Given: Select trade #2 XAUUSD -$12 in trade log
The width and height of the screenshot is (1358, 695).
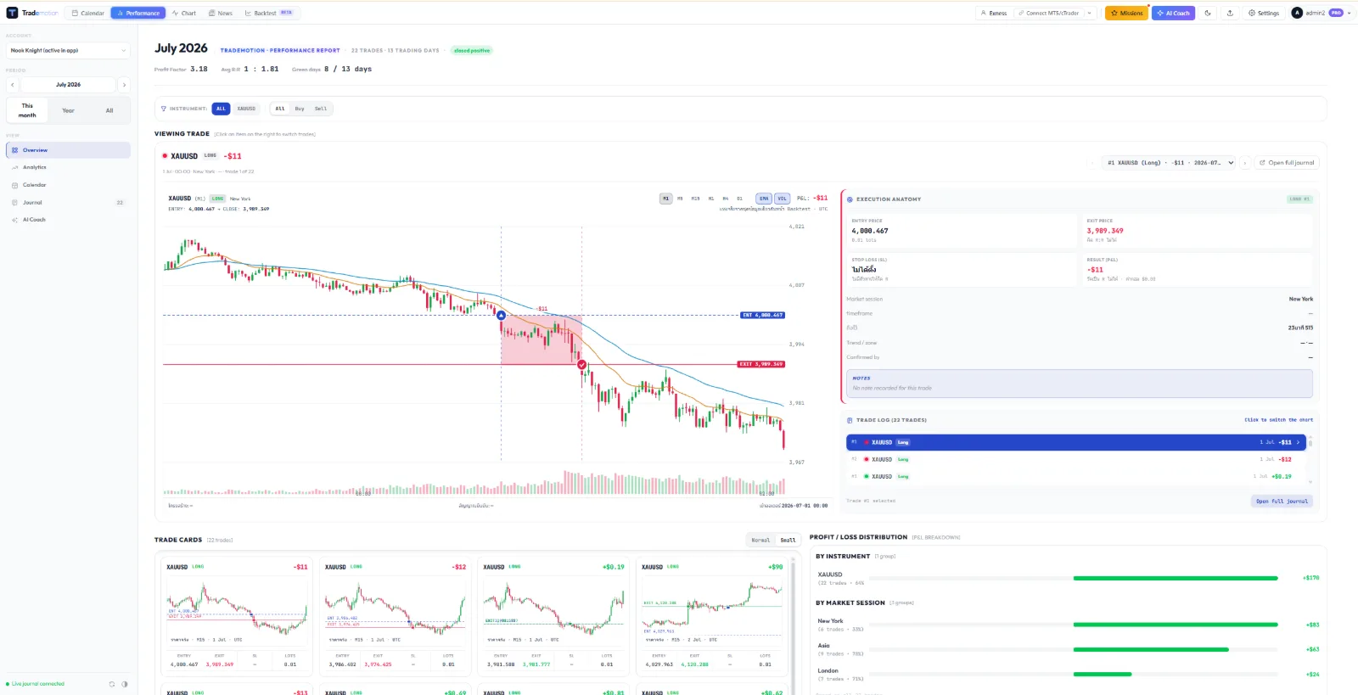Looking at the screenshot, I should click(x=1076, y=459).
